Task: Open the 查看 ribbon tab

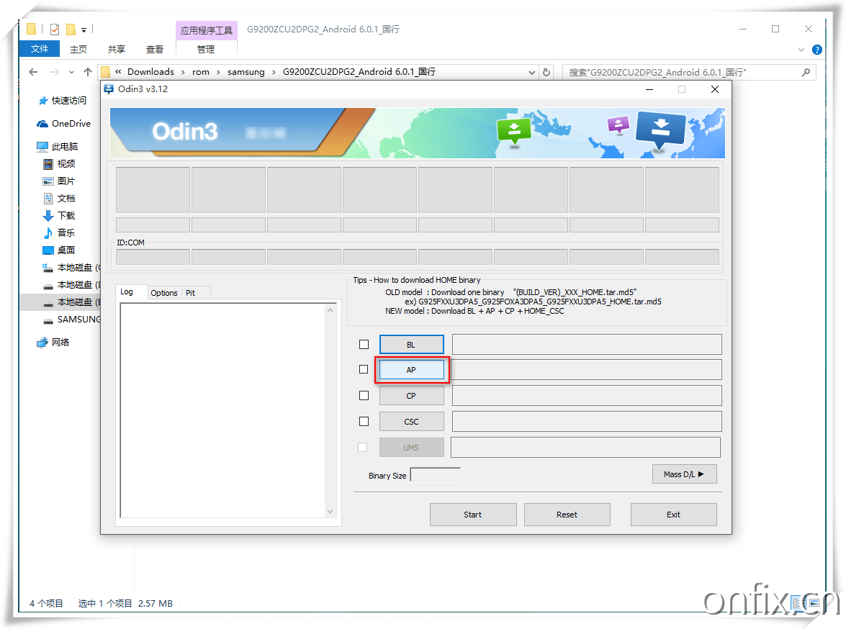Action: pyautogui.click(x=155, y=49)
